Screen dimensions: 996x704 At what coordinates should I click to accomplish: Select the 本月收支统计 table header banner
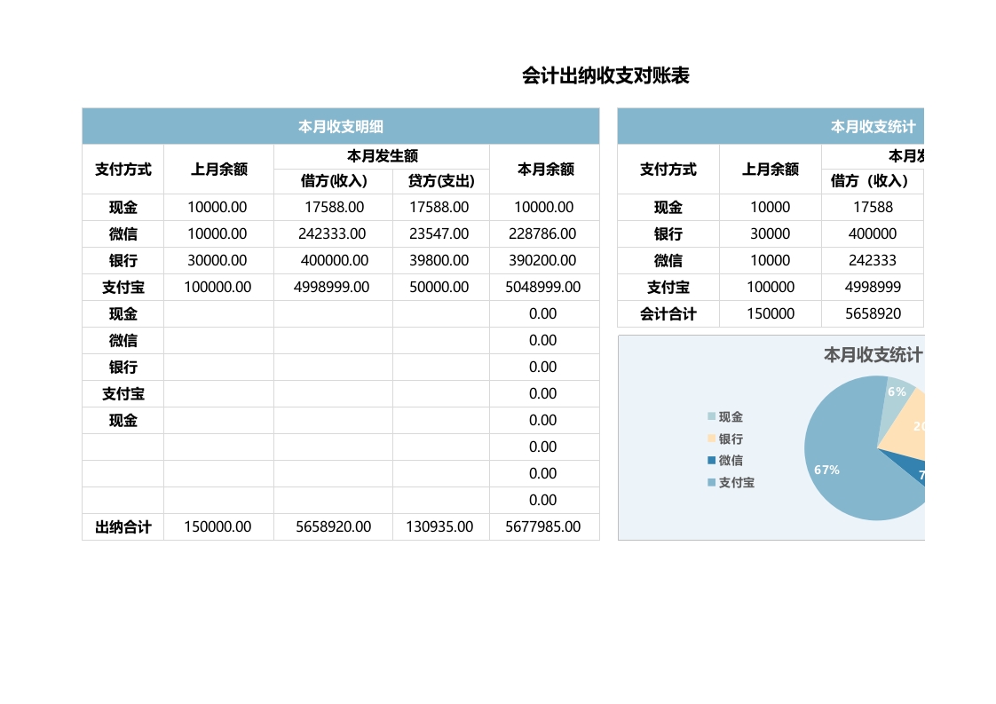[771, 127]
